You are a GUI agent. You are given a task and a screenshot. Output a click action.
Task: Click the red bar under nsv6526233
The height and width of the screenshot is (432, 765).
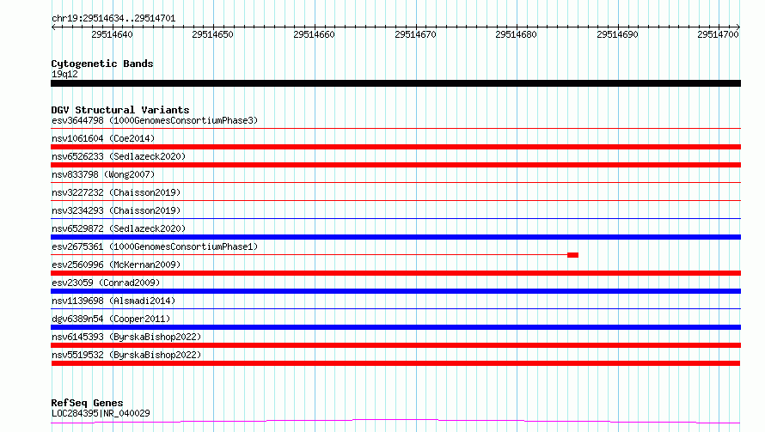(395, 165)
